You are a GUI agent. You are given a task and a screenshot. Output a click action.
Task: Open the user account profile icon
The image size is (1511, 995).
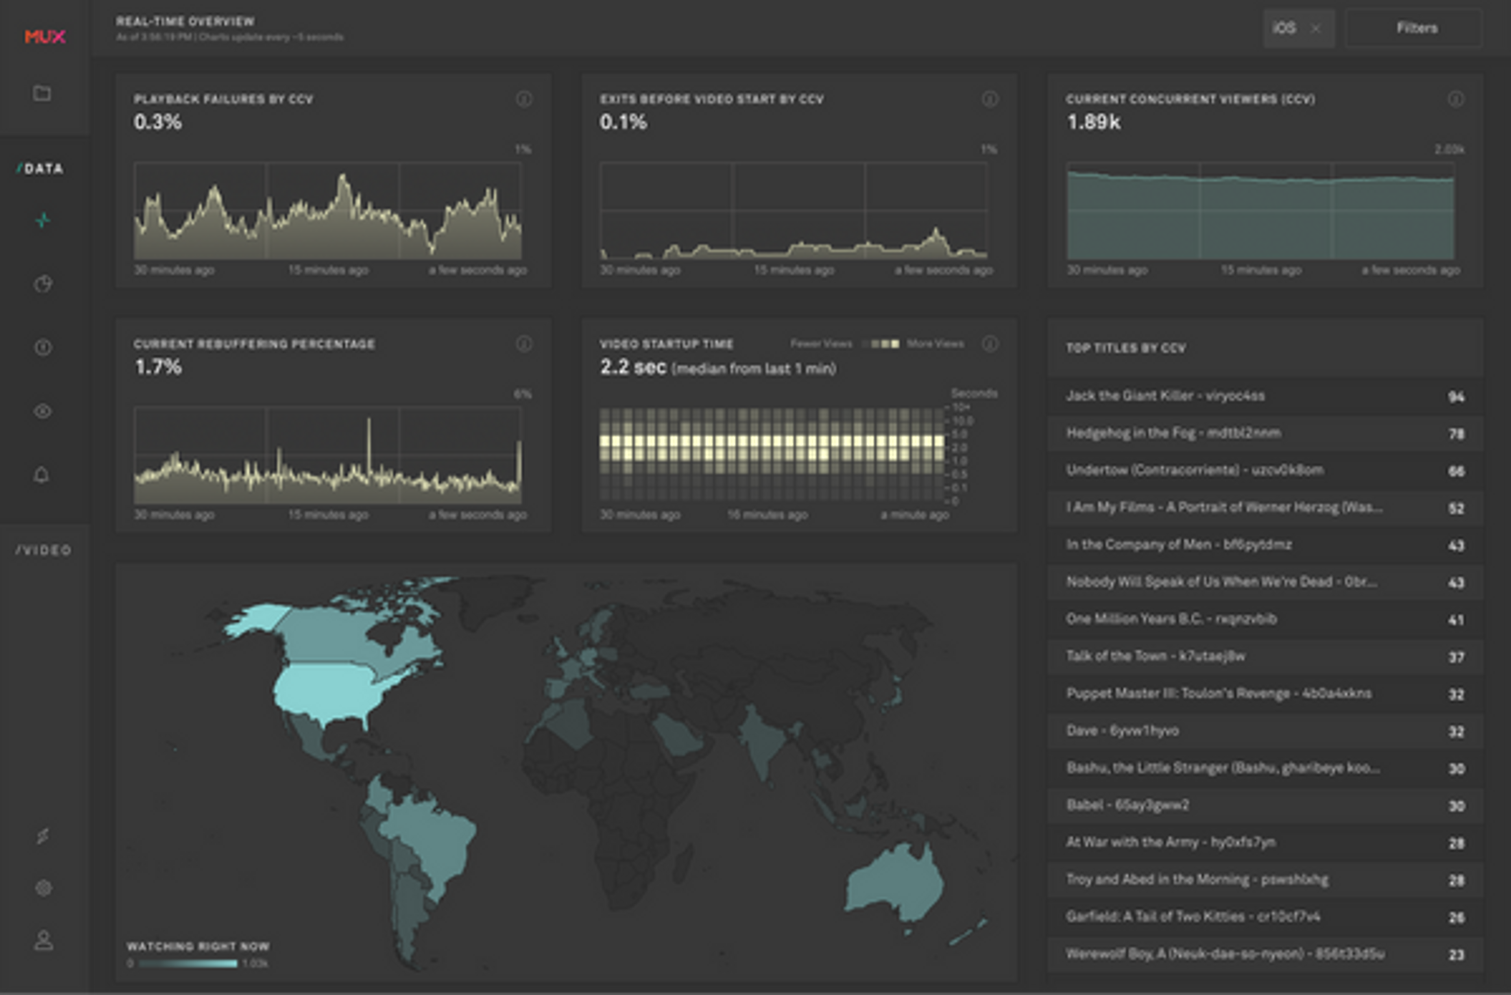pyautogui.click(x=43, y=940)
